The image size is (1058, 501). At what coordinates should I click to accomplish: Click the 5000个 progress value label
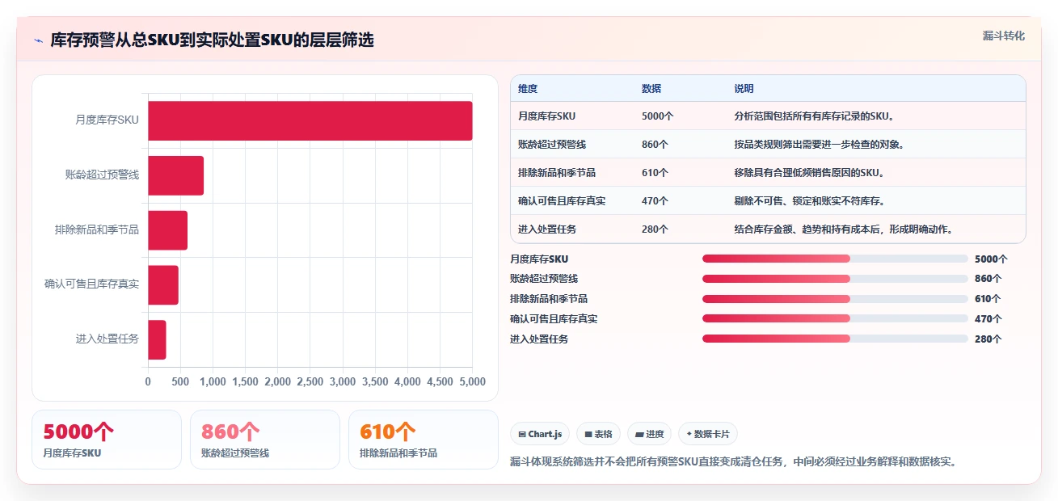(x=991, y=259)
